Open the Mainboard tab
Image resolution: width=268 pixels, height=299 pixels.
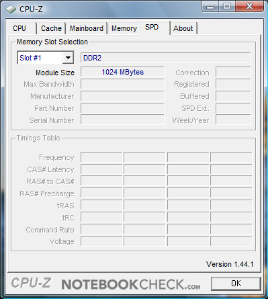(x=87, y=28)
